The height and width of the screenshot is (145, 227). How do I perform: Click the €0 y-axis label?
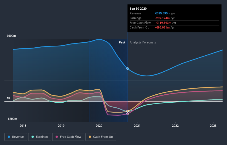click(8, 98)
